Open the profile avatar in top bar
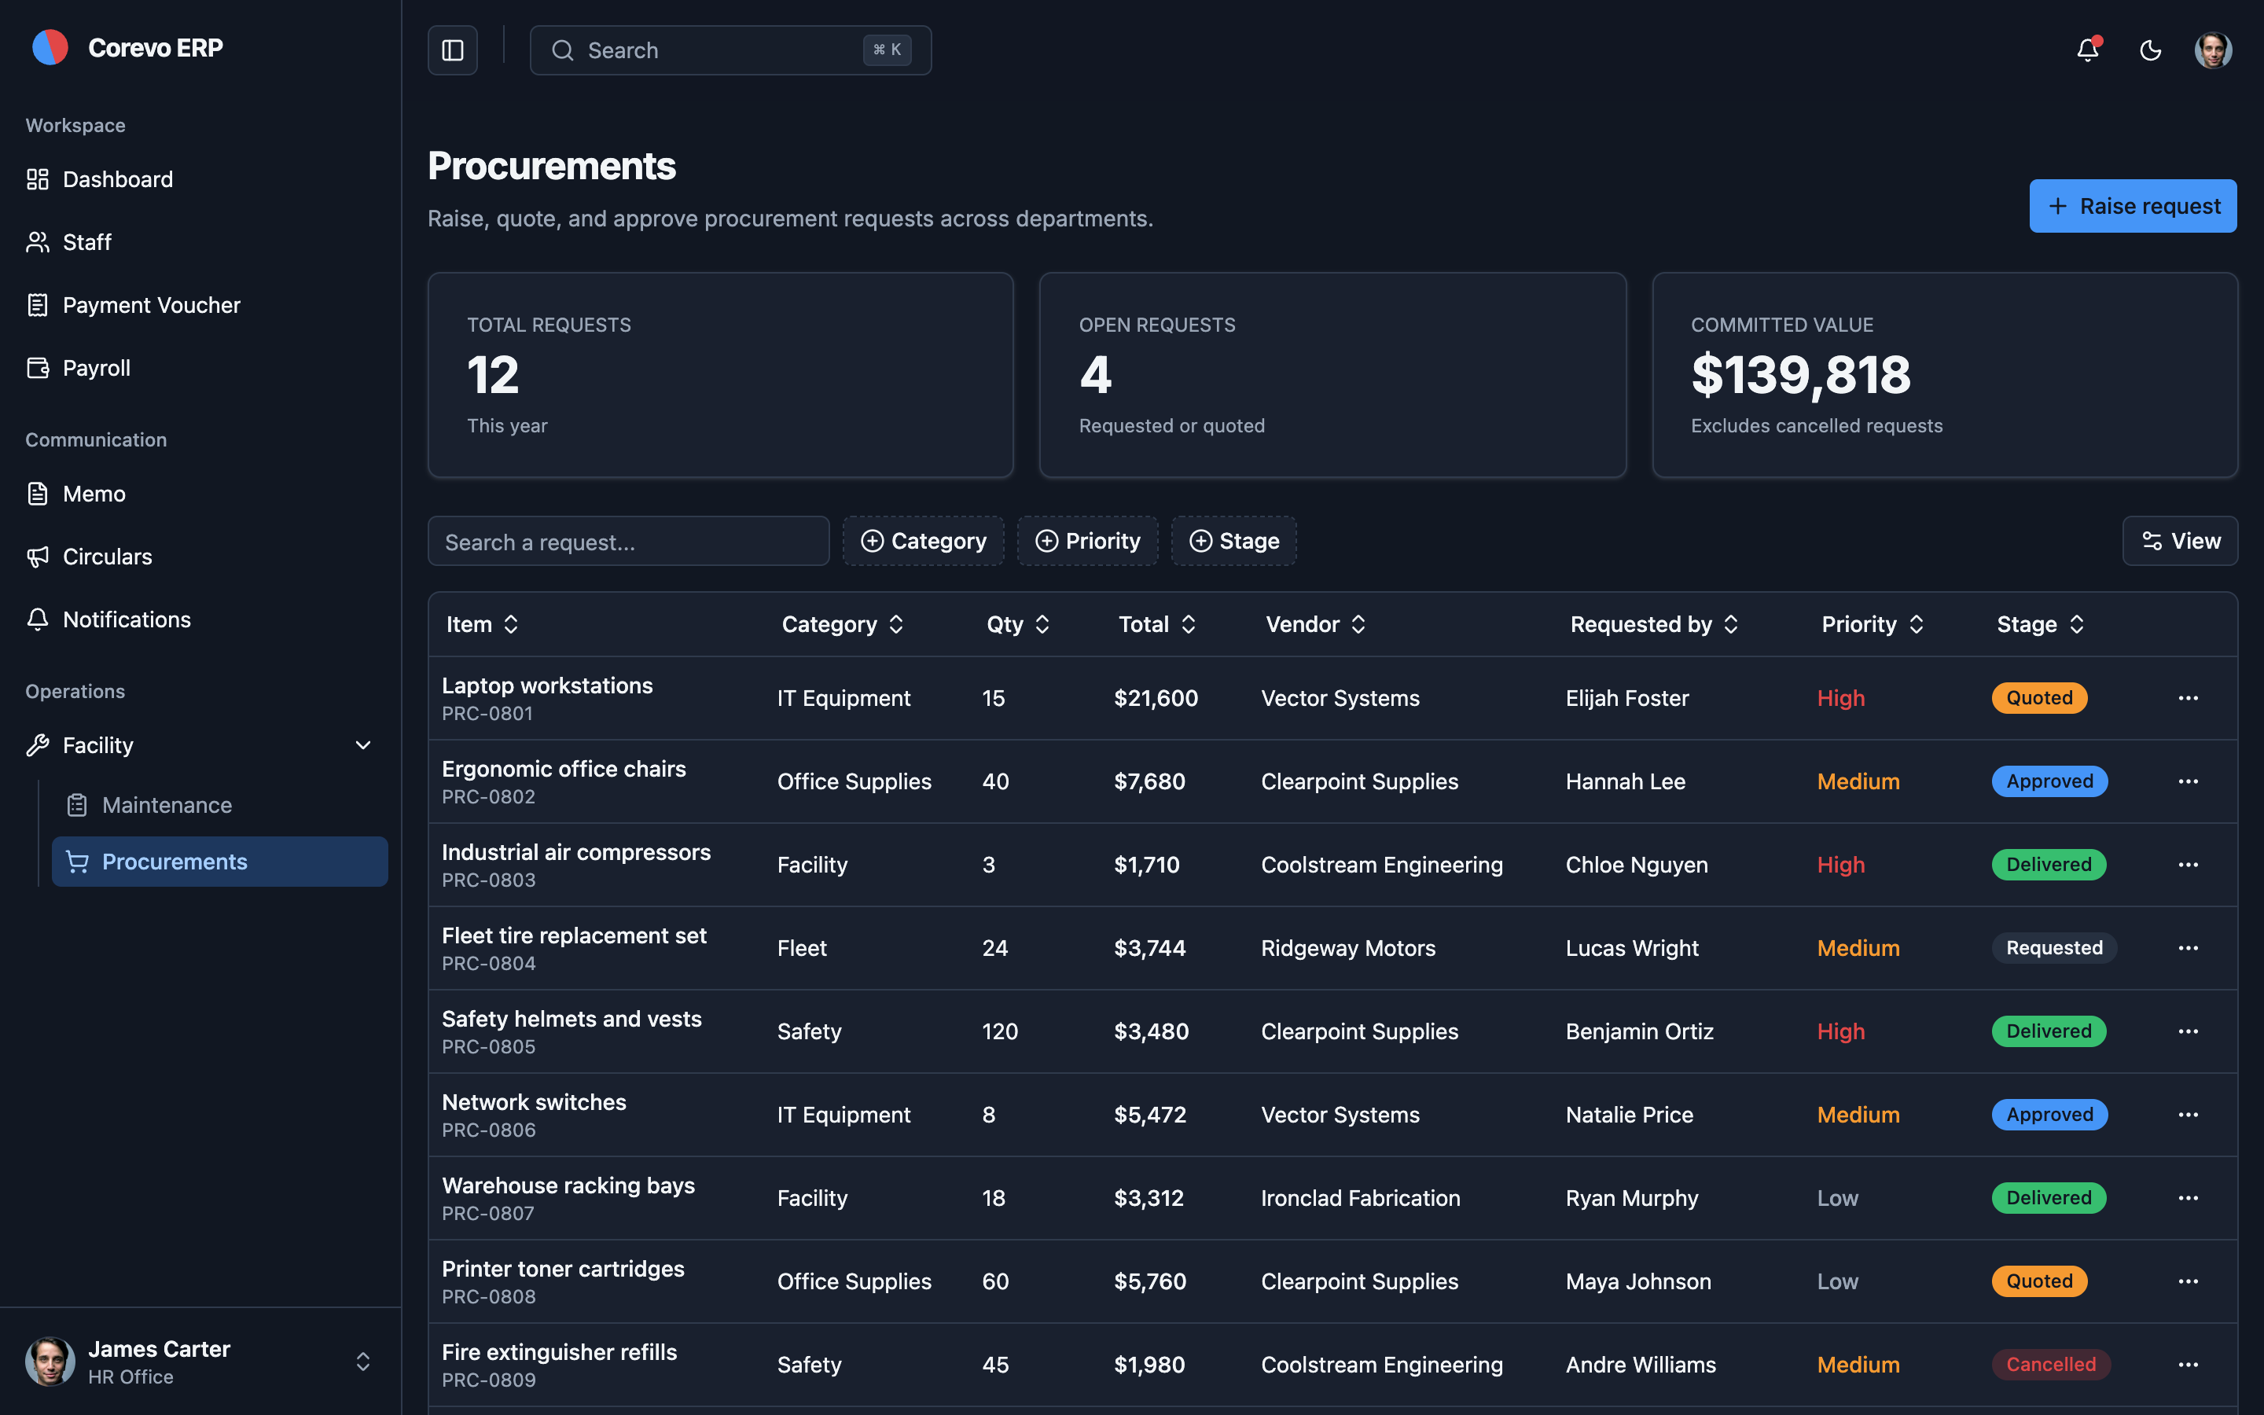The height and width of the screenshot is (1415, 2264). (x=2213, y=50)
